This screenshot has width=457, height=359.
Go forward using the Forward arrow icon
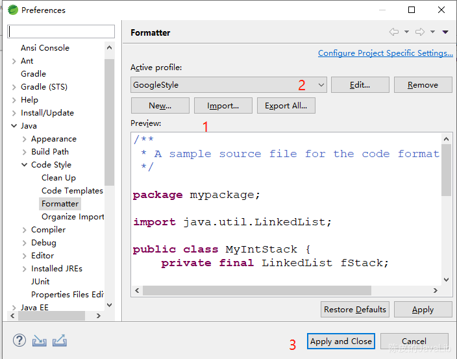click(x=420, y=32)
